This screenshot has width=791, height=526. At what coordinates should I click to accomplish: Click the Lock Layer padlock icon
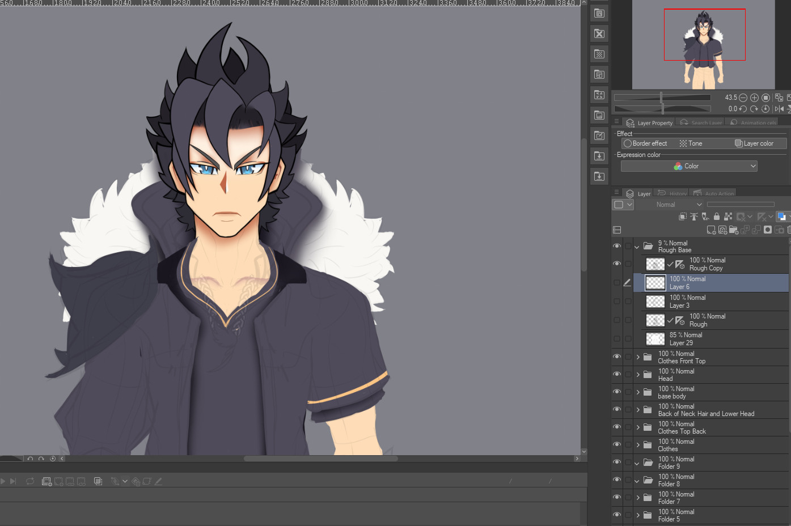point(717,217)
